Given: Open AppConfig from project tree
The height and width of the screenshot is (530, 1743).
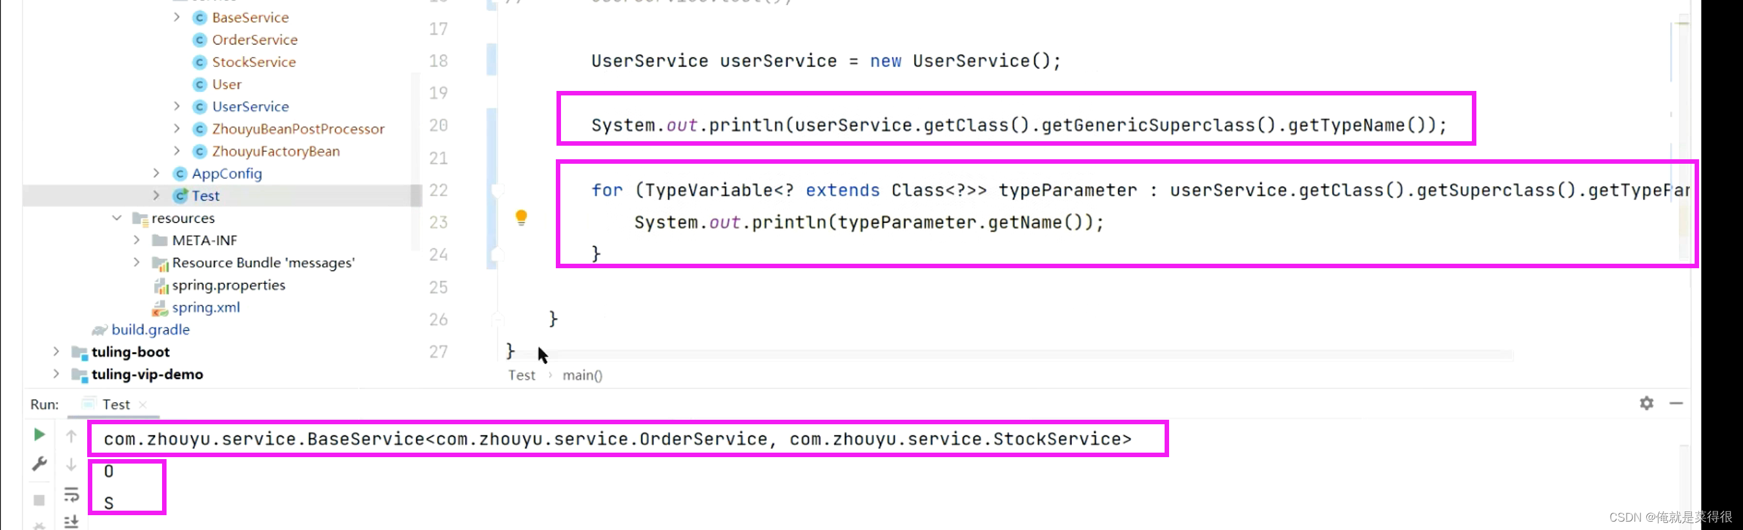Looking at the screenshot, I should coord(227,173).
